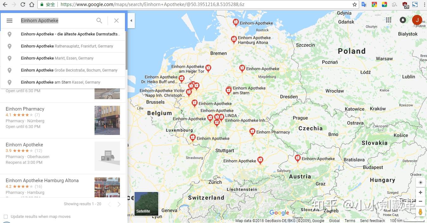Clear the search with the X icon
Viewport: 427px width, 223px height.
116,21
